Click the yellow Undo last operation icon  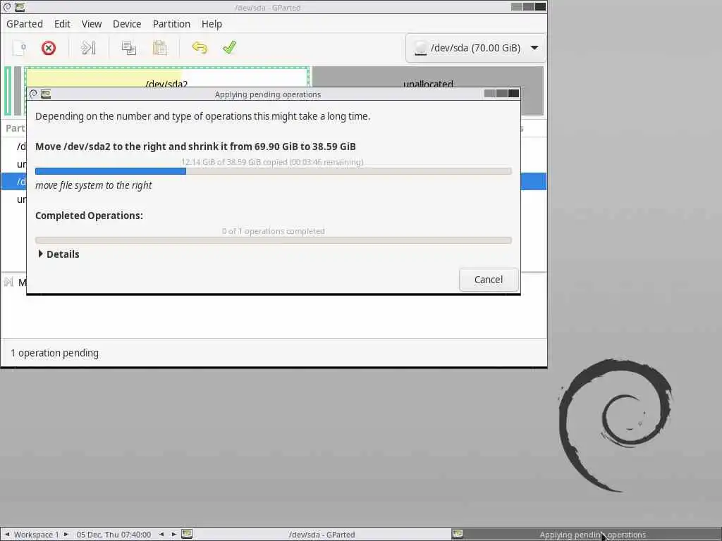(200, 48)
